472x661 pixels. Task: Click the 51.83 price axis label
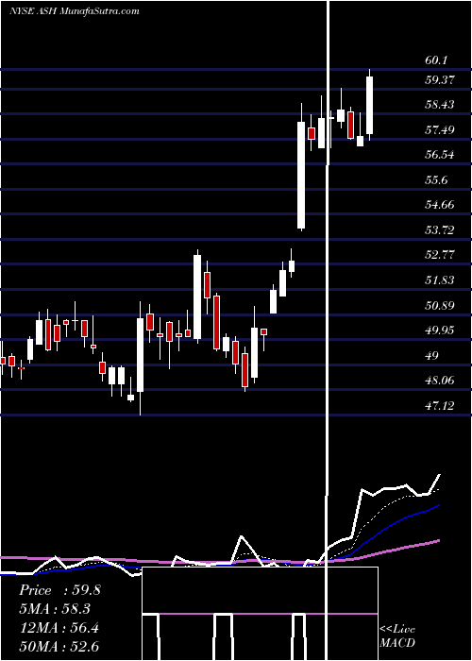[440, 280]
